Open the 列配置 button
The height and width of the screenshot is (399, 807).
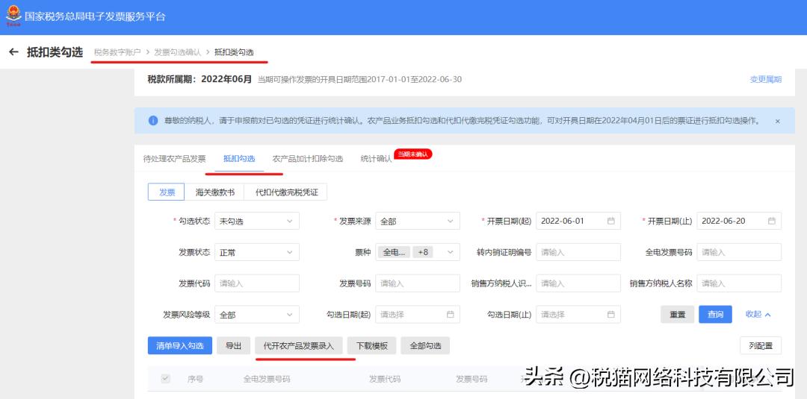click(x=761, y=345)
